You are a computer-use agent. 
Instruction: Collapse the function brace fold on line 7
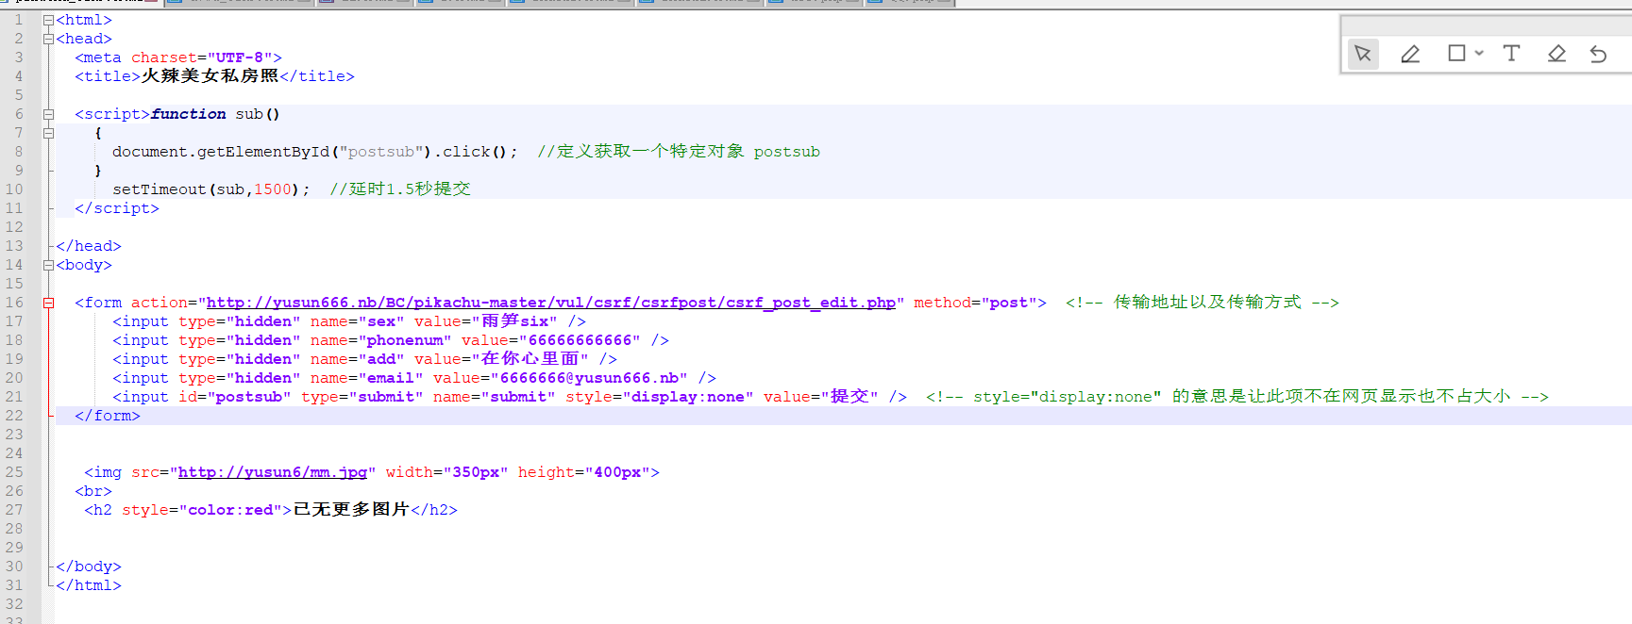(x=48, y=133)
